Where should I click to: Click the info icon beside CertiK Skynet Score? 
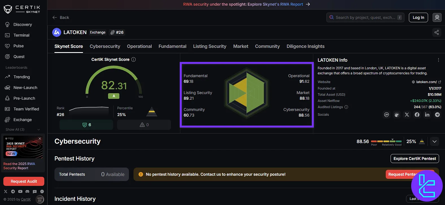coord(133,59)
